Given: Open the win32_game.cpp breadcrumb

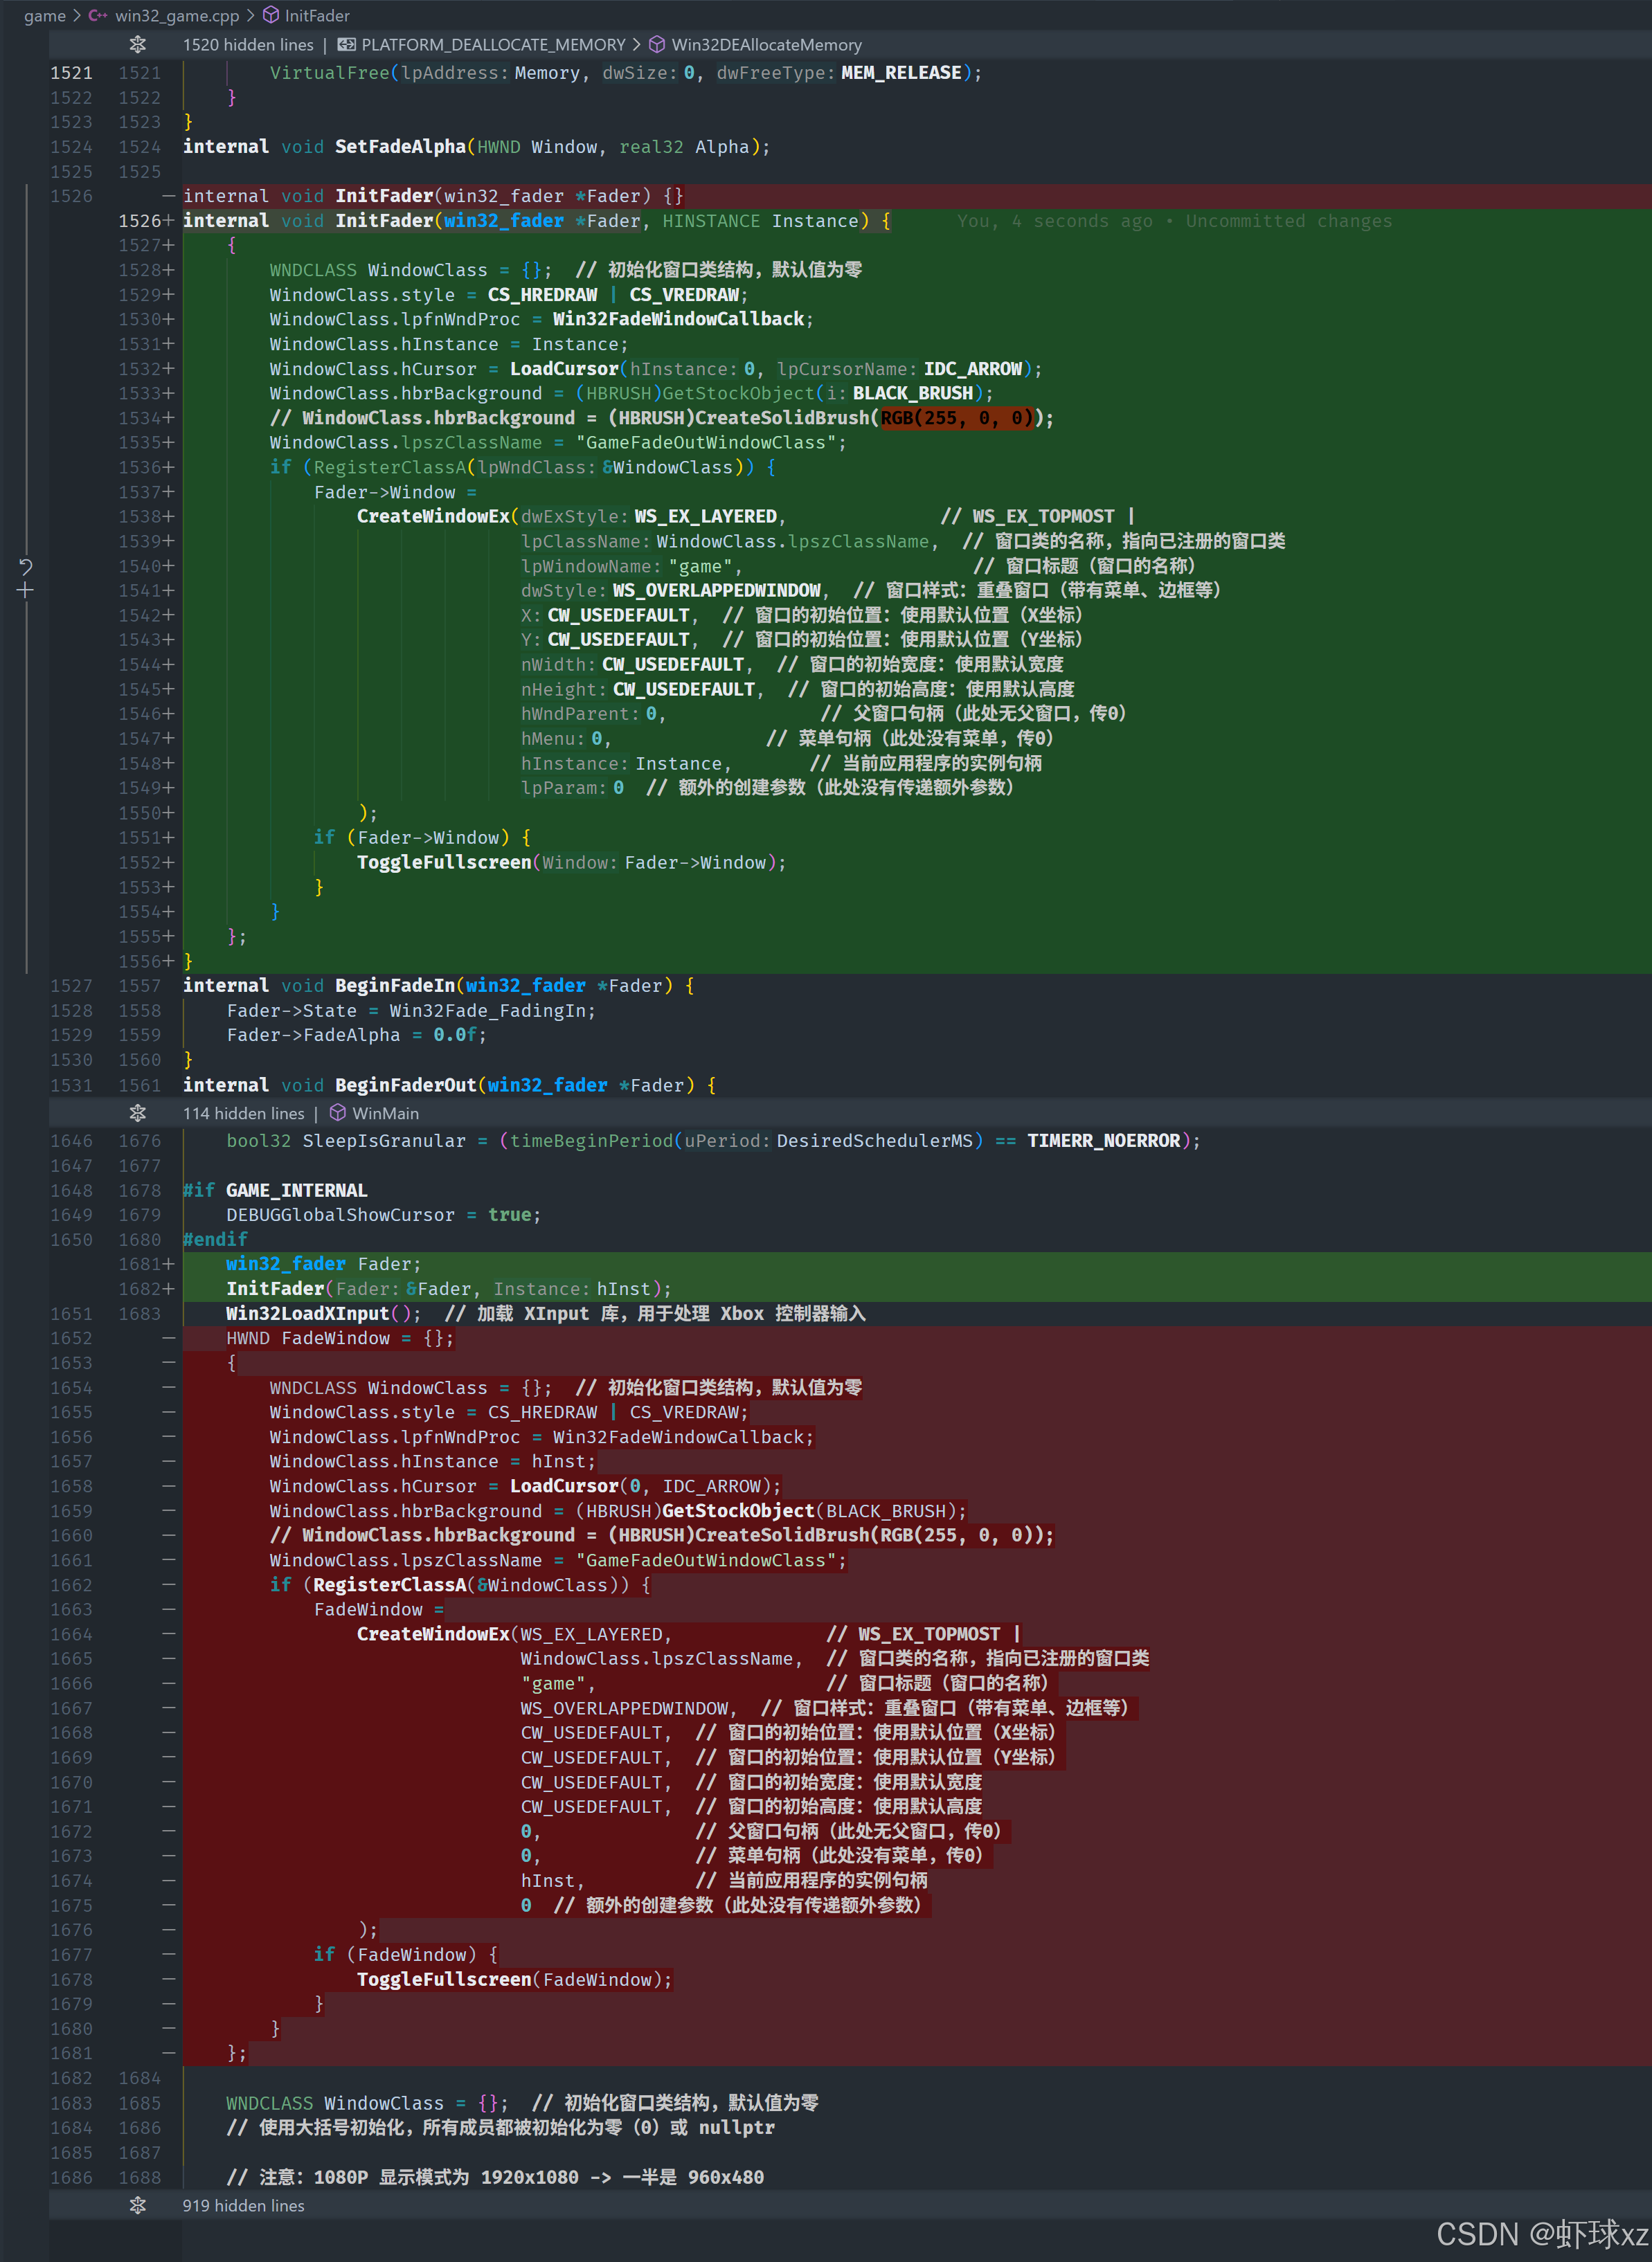Looking at the screenshot, I should [x=176, y=15].
